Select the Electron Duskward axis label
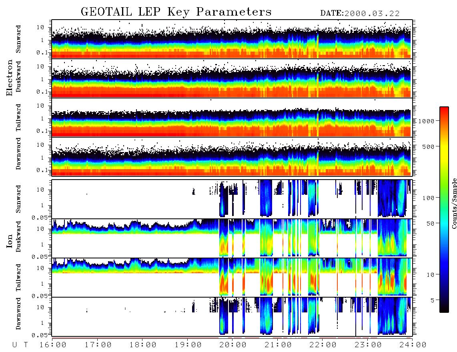This screenshot has height=352, width=457. (18, 76)
